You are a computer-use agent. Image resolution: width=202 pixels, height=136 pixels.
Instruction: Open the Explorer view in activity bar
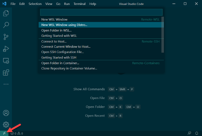click(x=6, y=13)
